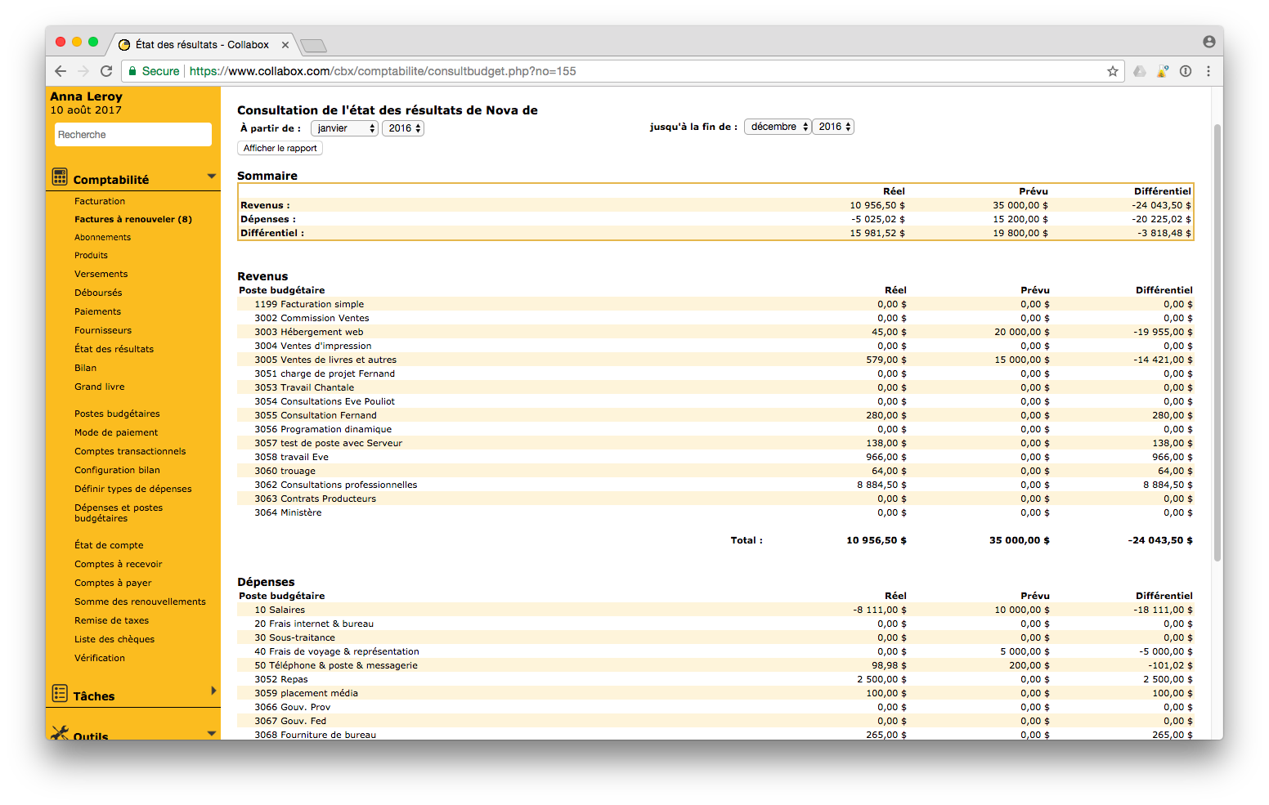Open Factures à renouveler (8) link
This screenshot has height=805, width=1269.
click(133, 219)
